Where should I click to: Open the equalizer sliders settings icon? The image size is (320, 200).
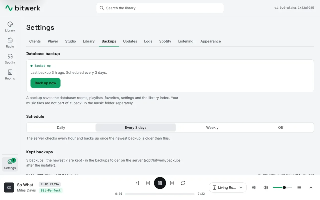coord(254,187)
